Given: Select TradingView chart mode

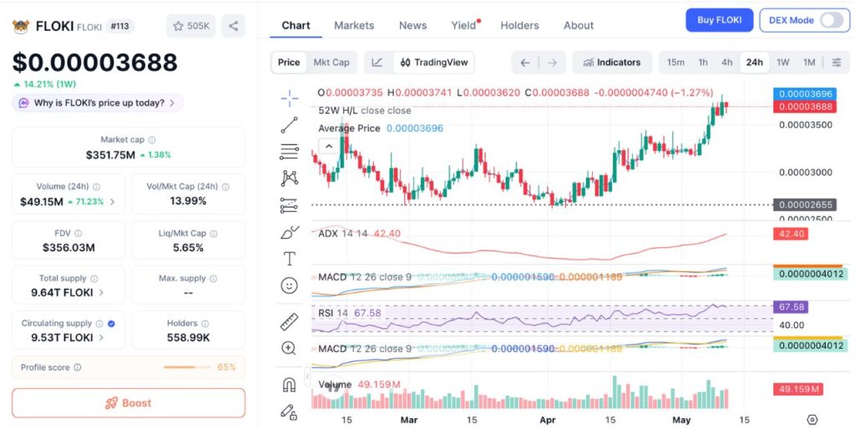Looking at the screenshot, I should point(434,63).
